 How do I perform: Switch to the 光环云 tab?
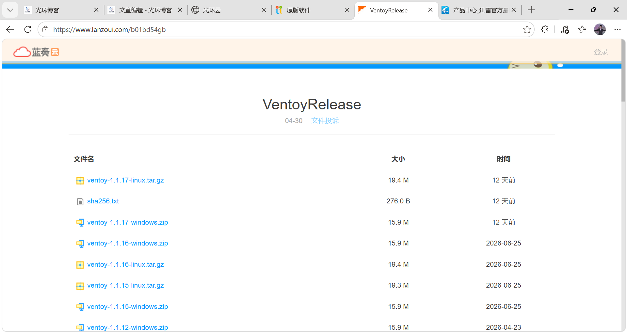click(x=229, y=10)
